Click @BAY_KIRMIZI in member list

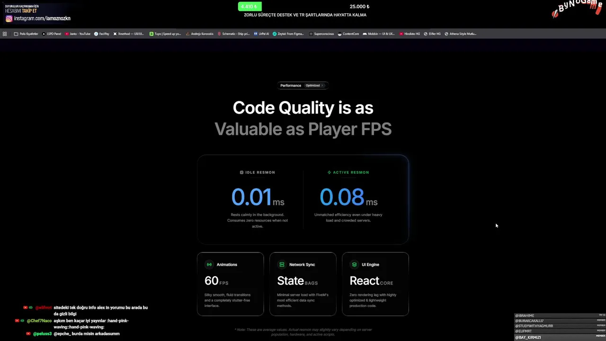pos(528,337)
